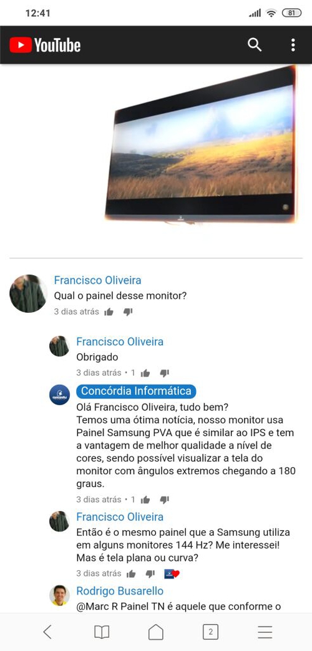Open browser hamburger menu
This screenshot has width=312, height=651.
tap(265, 632)
